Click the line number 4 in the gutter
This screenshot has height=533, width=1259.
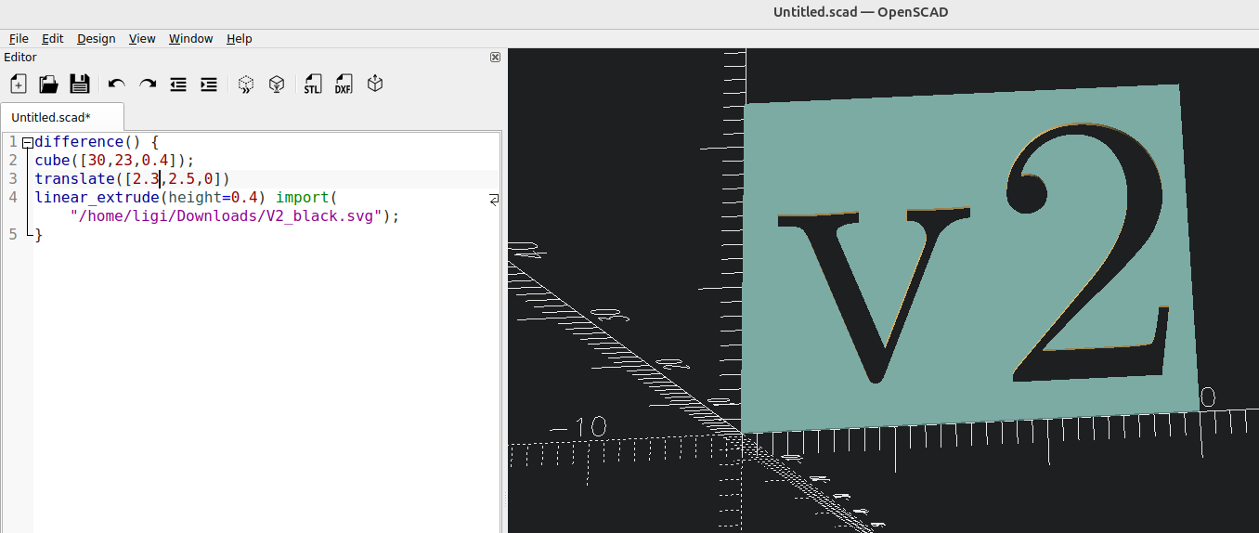pyautogui.click(x=12, y=197)
